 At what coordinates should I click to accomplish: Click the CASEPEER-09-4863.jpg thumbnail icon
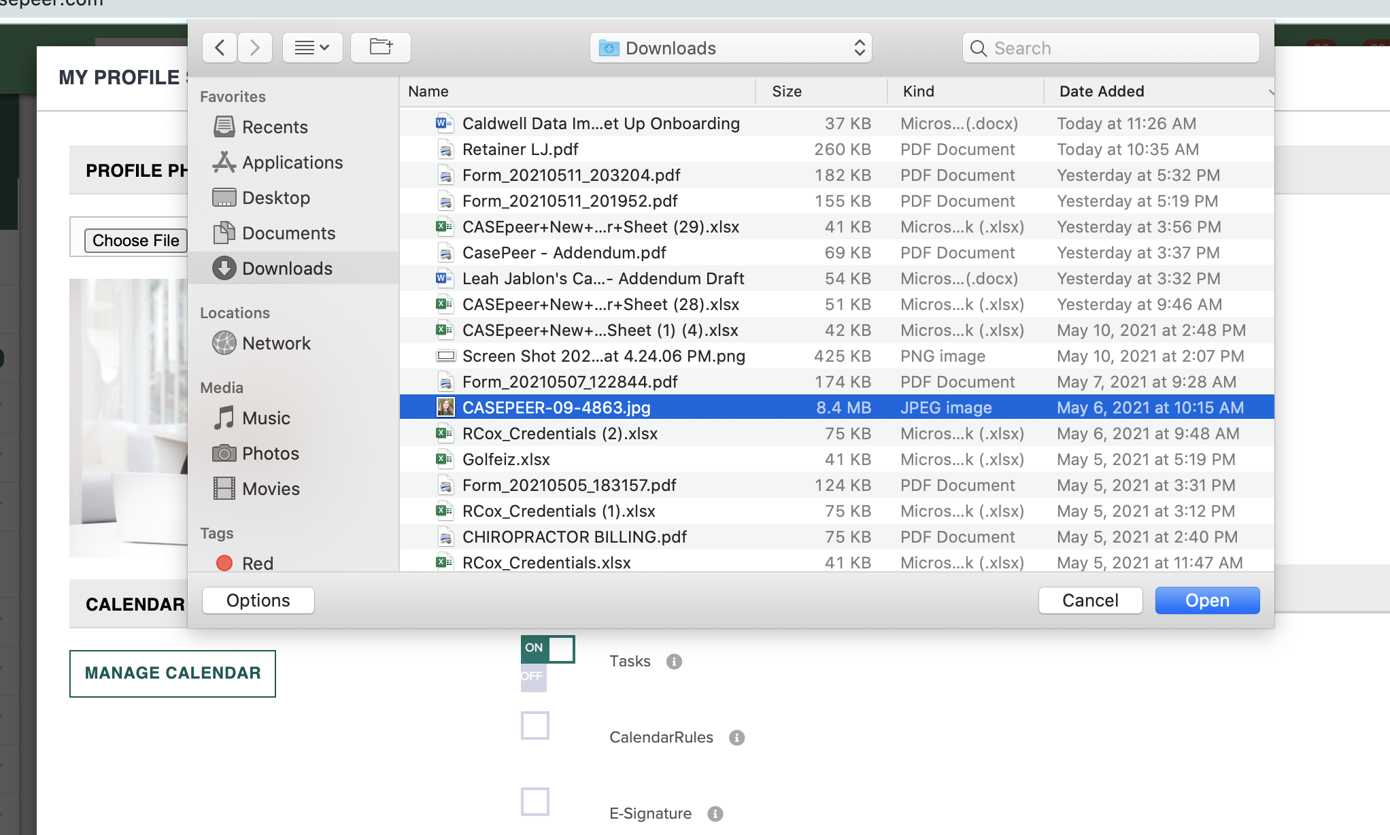(x=445, y=407)
